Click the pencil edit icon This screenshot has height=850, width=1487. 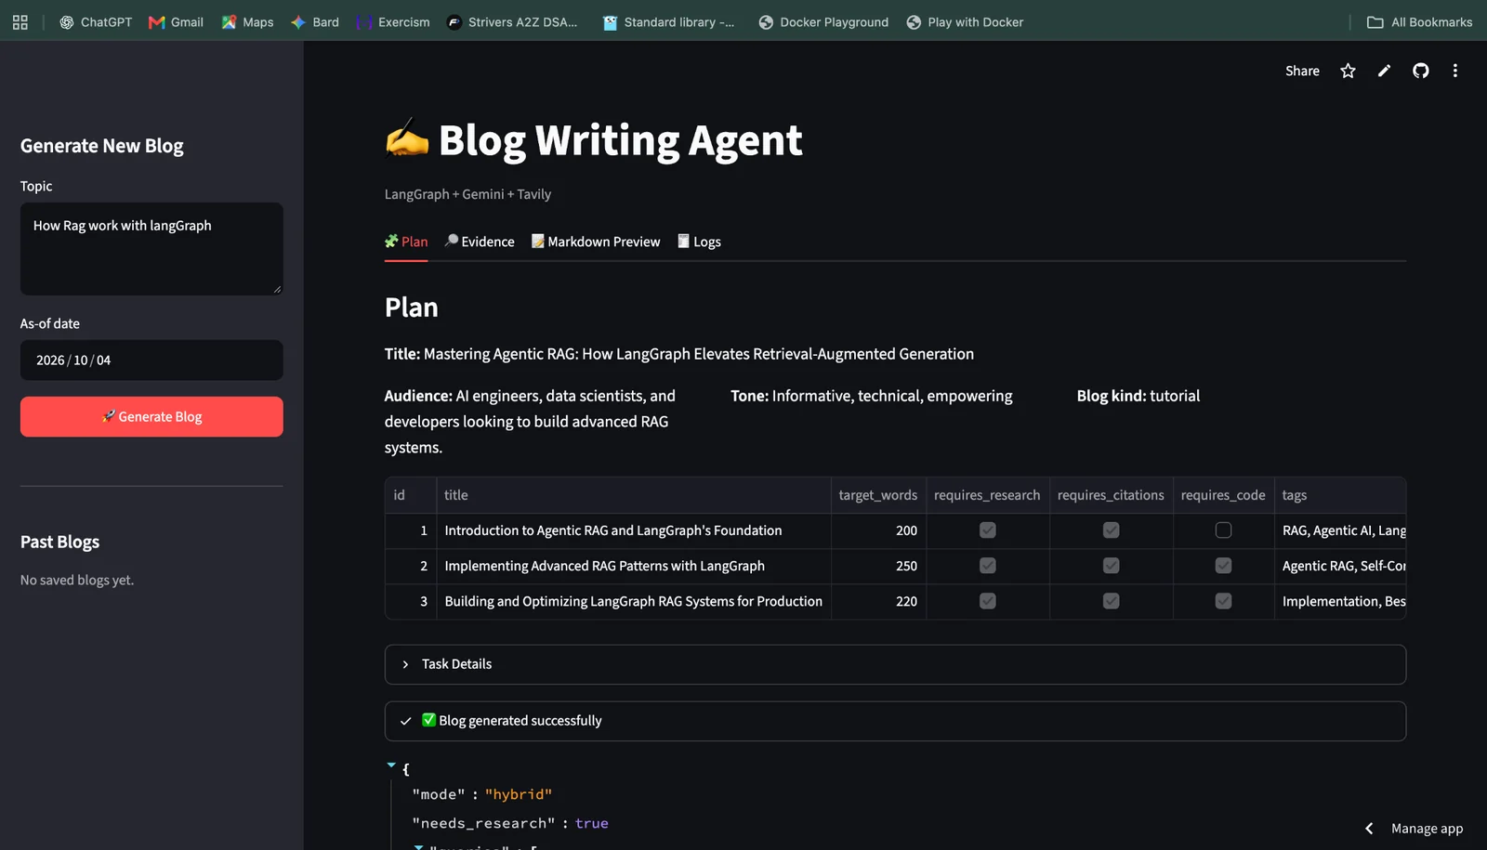1384,71
